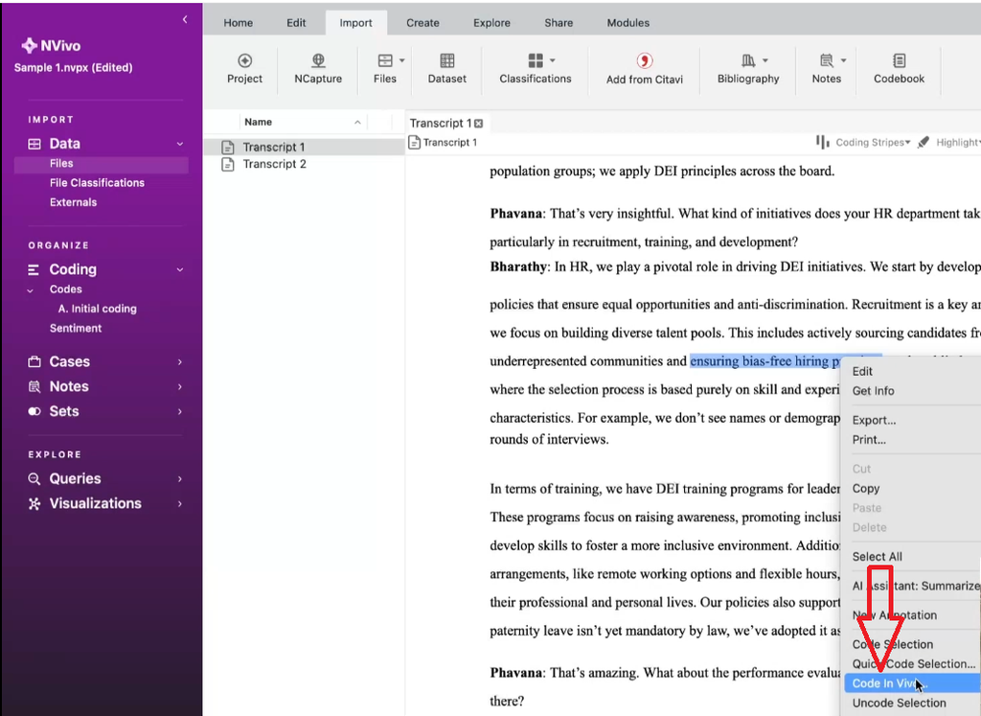Click the Classifications icon
981x716 pixels.
(536, 60)
